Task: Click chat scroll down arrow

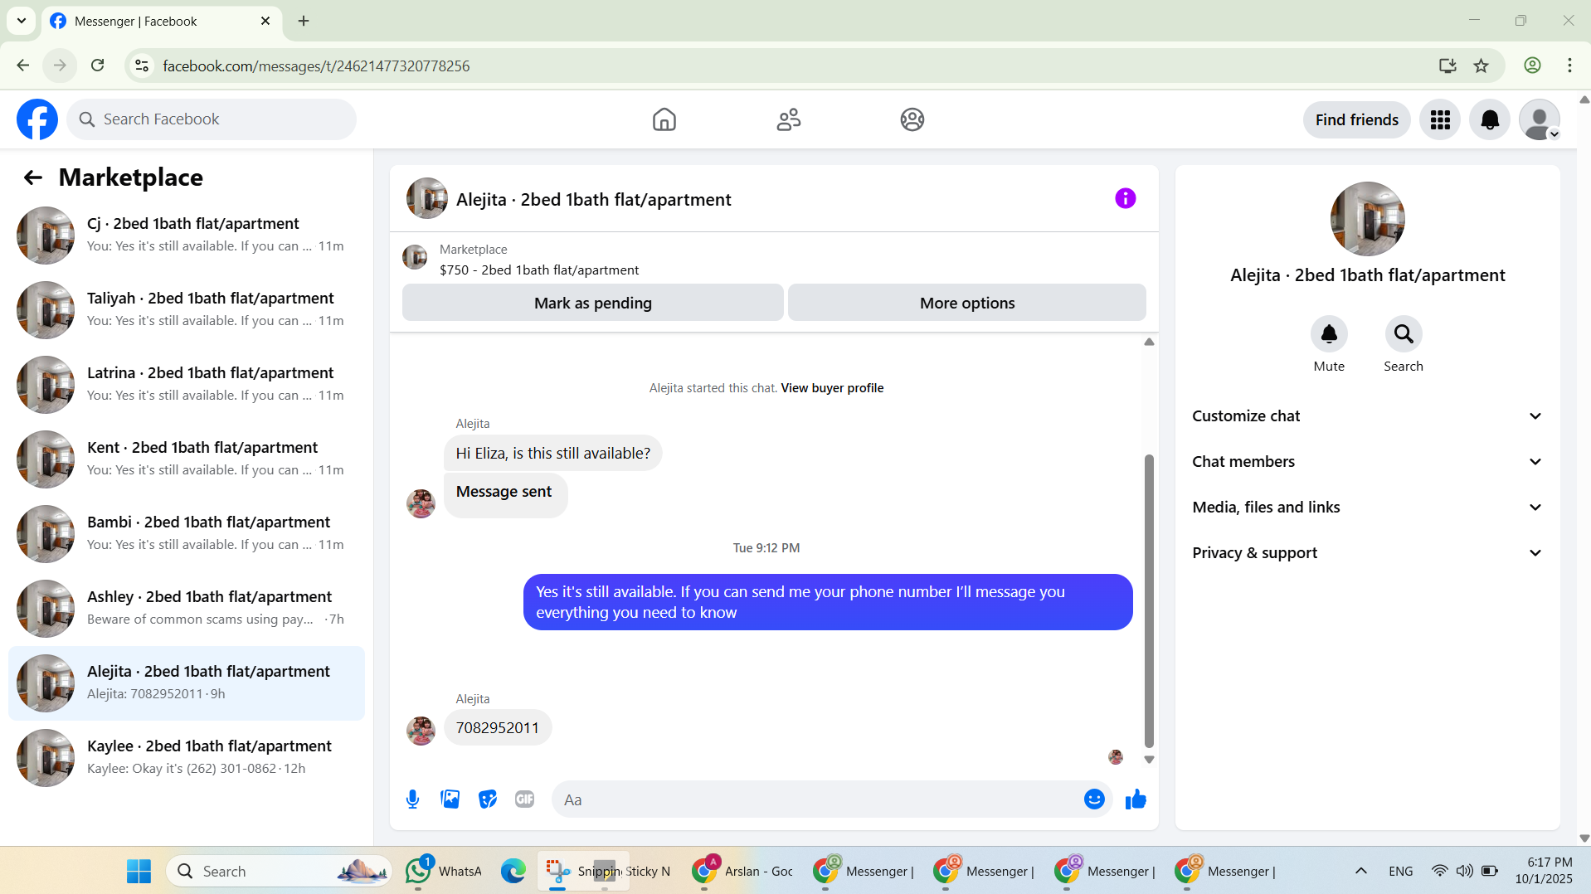Action: (1149, 760)
